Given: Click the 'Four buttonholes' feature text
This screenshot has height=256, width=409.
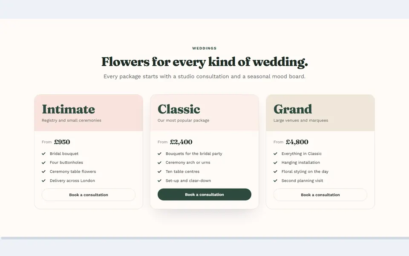Looking at the screenshot, I should (x=66, y=163).
